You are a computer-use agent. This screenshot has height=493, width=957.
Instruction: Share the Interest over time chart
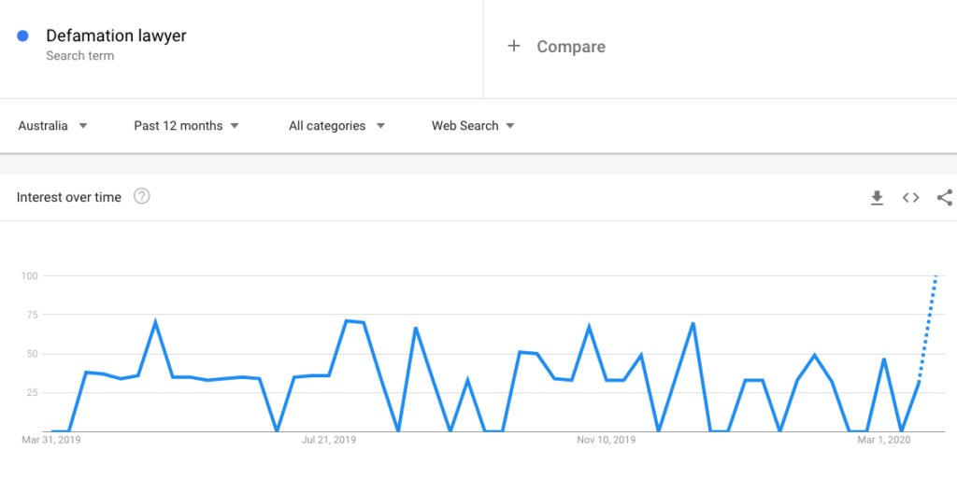click(x=944, y=197)
